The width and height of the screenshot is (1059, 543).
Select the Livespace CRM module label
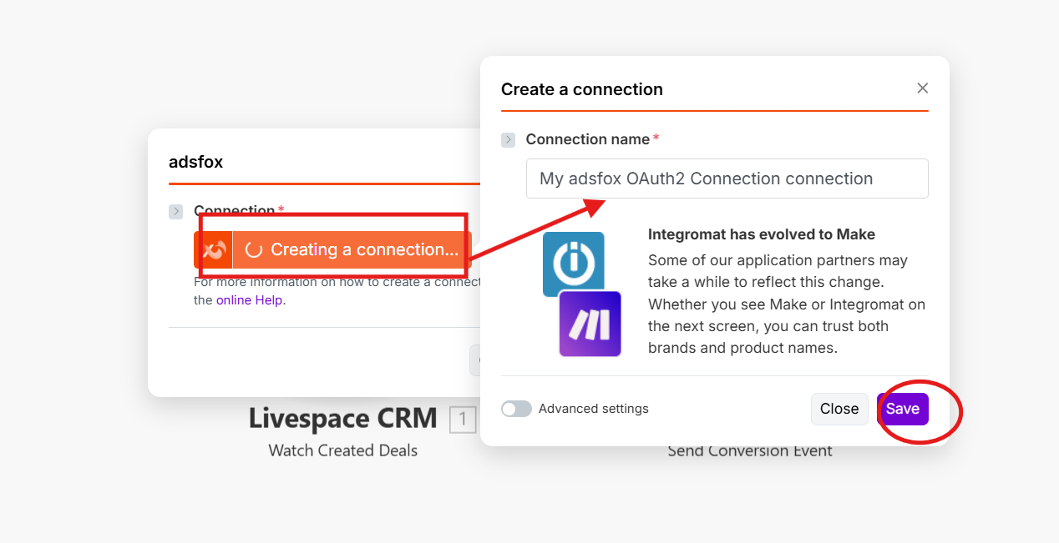pos(342,419)
